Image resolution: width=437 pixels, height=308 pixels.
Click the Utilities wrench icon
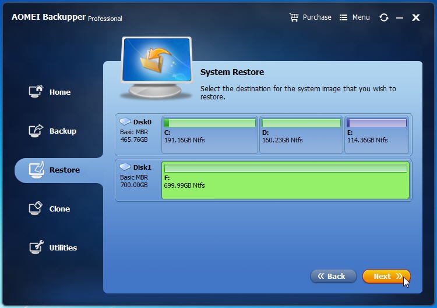tap(37, 247)
